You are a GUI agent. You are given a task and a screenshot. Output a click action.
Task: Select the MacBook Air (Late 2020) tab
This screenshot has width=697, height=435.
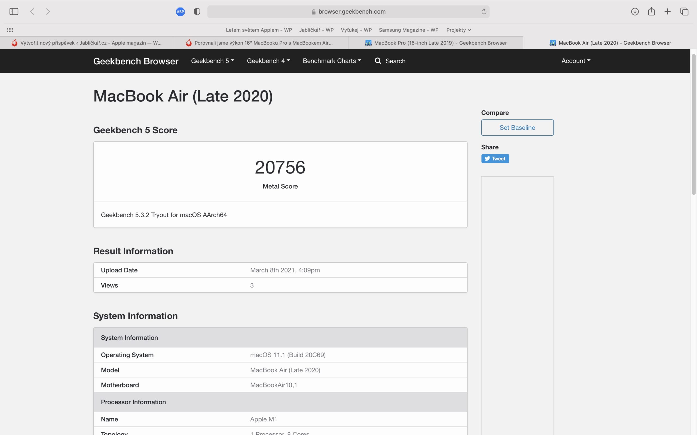point(610,43)
